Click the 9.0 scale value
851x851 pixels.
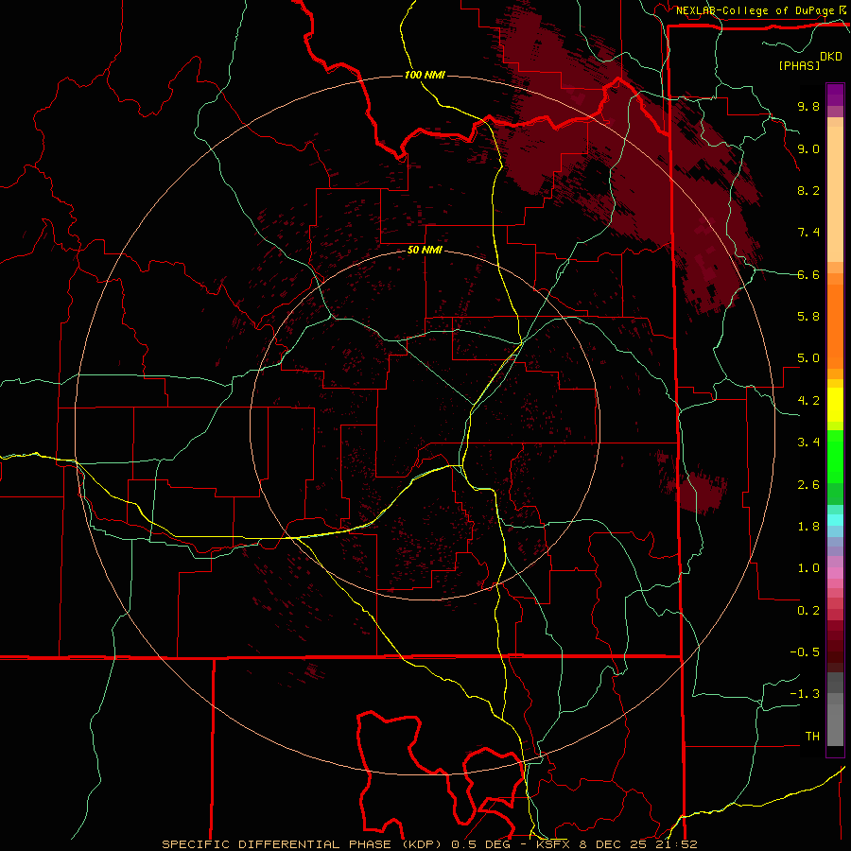pyautogui.click(x=808, y=148)
